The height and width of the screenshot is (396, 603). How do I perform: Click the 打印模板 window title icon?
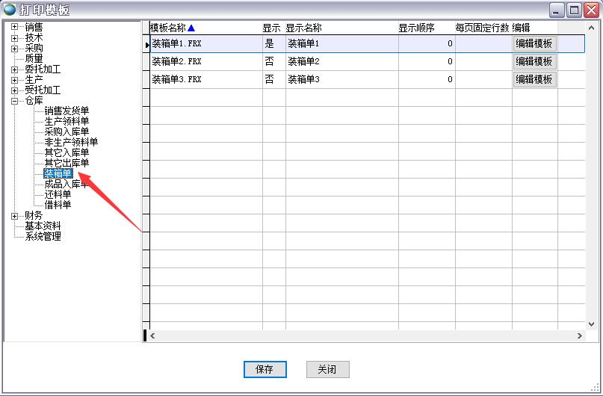click(x=10, y=10)
